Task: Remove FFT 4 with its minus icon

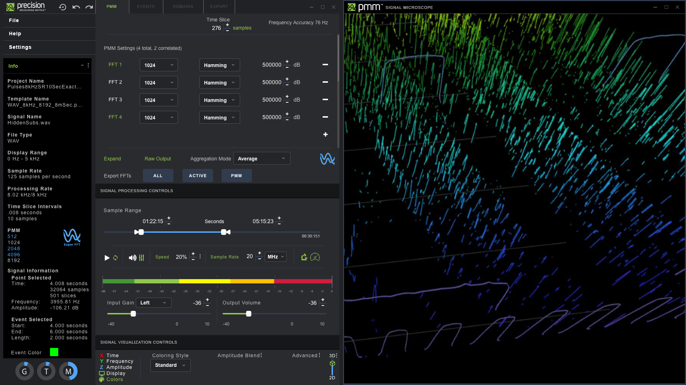Action: click(325, 117)
